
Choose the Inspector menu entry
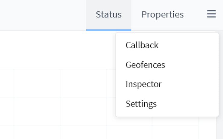click(x=143, y=84)
